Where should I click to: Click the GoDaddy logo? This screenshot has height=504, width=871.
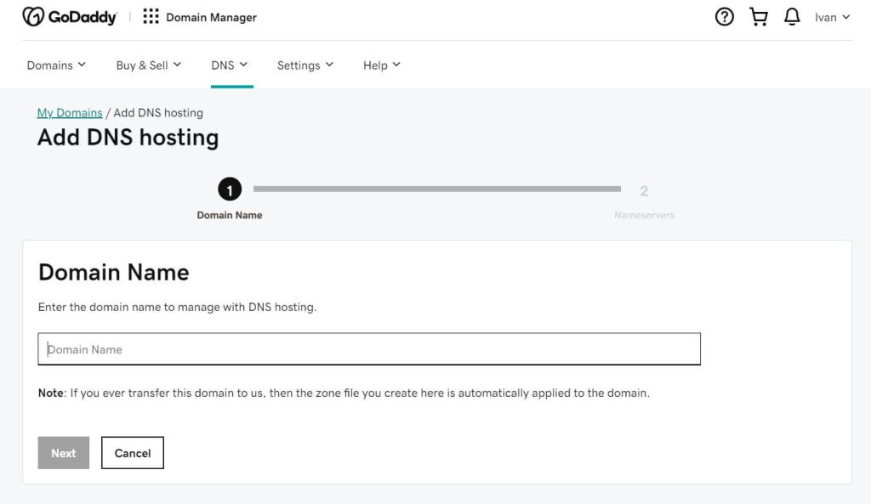click(x=70, y=15)
